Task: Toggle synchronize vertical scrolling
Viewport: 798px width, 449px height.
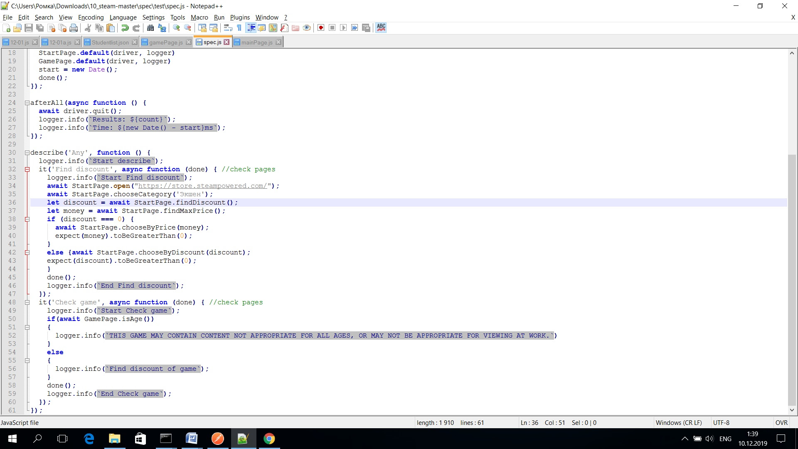Action: (x=202, y=28)
